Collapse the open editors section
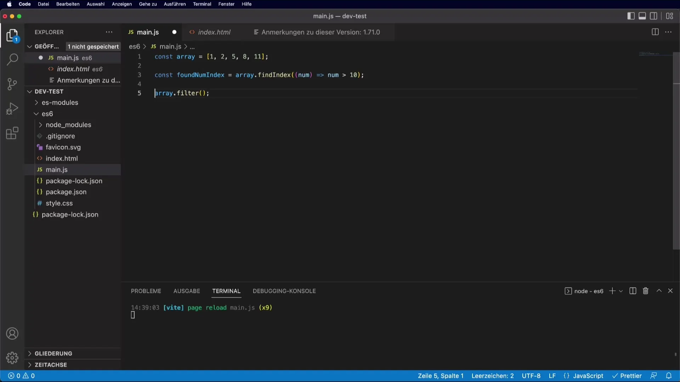The image size is (680, 382). [x=30, y=47]
